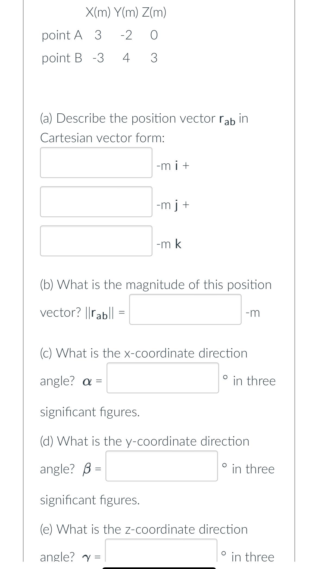This screenshot has width=318, height=569.
Task: Select the alpha angle input box
Action: pos(163,377)
